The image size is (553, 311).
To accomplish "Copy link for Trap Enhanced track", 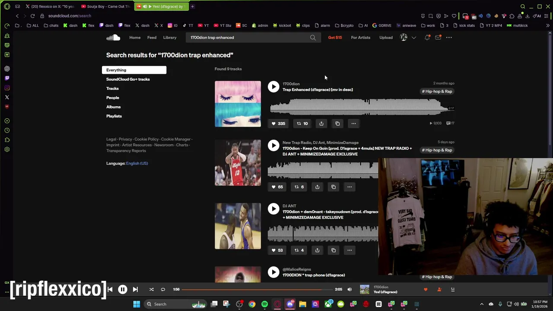I will click(x=337, y=124).
